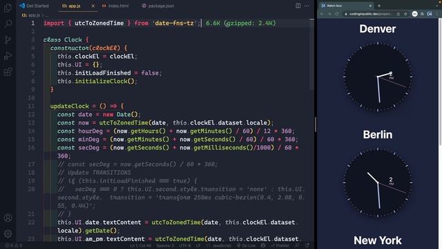Image resolution: width=442 pixels, height=249 pixels.
Task: Switch to the Get Started tab
Action: pos(34,6)
